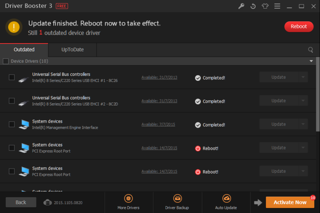Click the Activate Now button
This screenshot has height=213, width=320.
(290, 202)
